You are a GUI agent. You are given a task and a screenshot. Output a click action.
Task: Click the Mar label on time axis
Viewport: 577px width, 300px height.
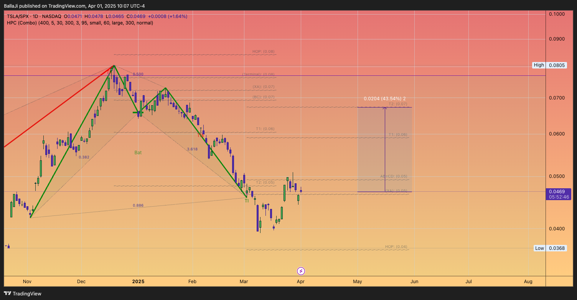[x=244, y=282]
